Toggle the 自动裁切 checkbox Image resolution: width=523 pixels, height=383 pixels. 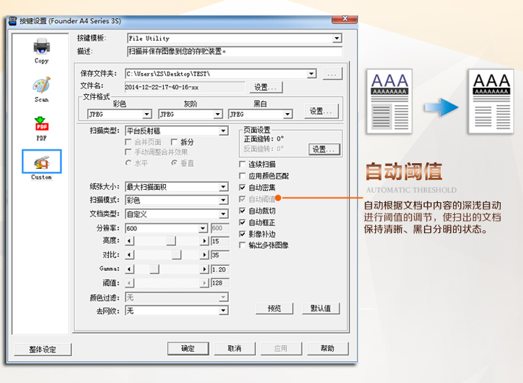tap(243, 211)
